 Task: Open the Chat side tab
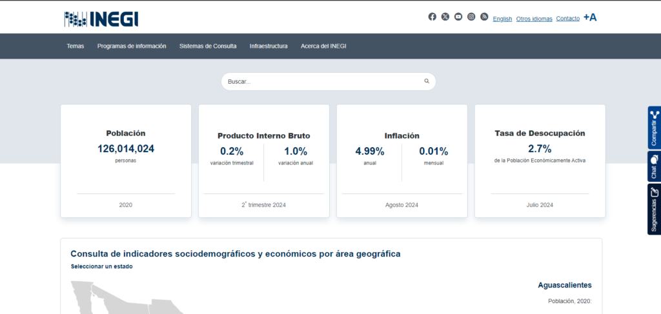[x=654, y=166]
